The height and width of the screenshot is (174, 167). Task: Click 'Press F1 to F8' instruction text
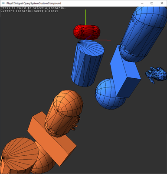coord(33,8)
